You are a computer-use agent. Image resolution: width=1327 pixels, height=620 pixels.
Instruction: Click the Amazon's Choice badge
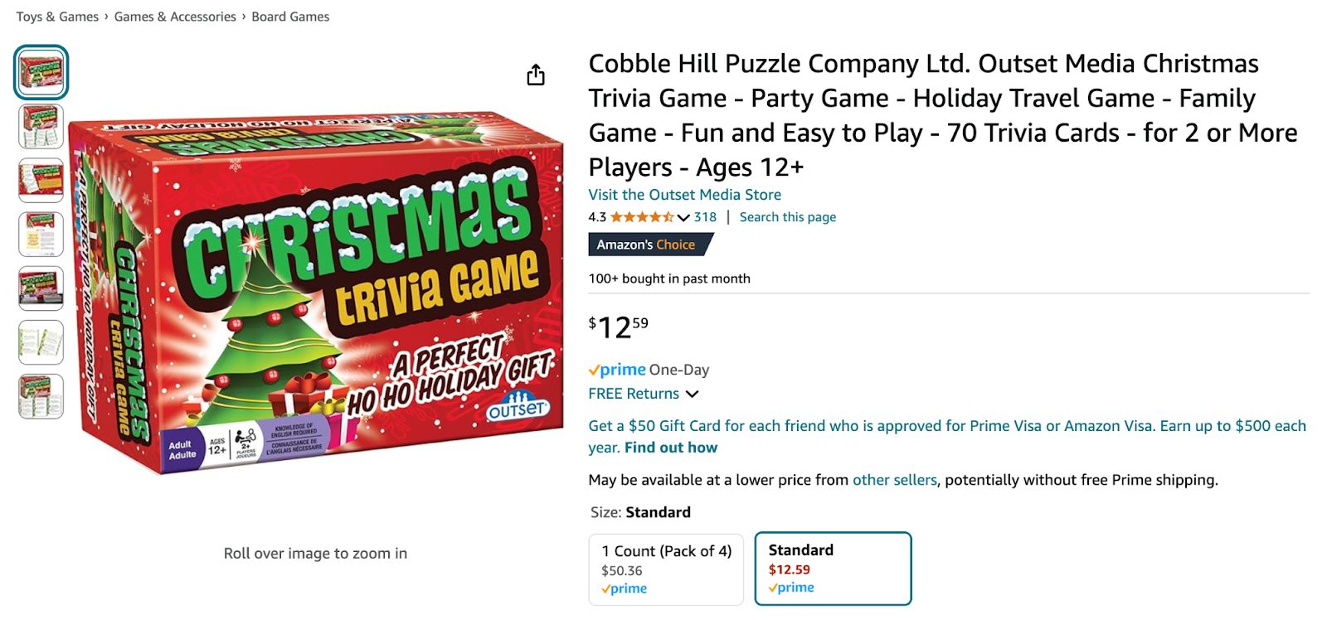[649, 245]
